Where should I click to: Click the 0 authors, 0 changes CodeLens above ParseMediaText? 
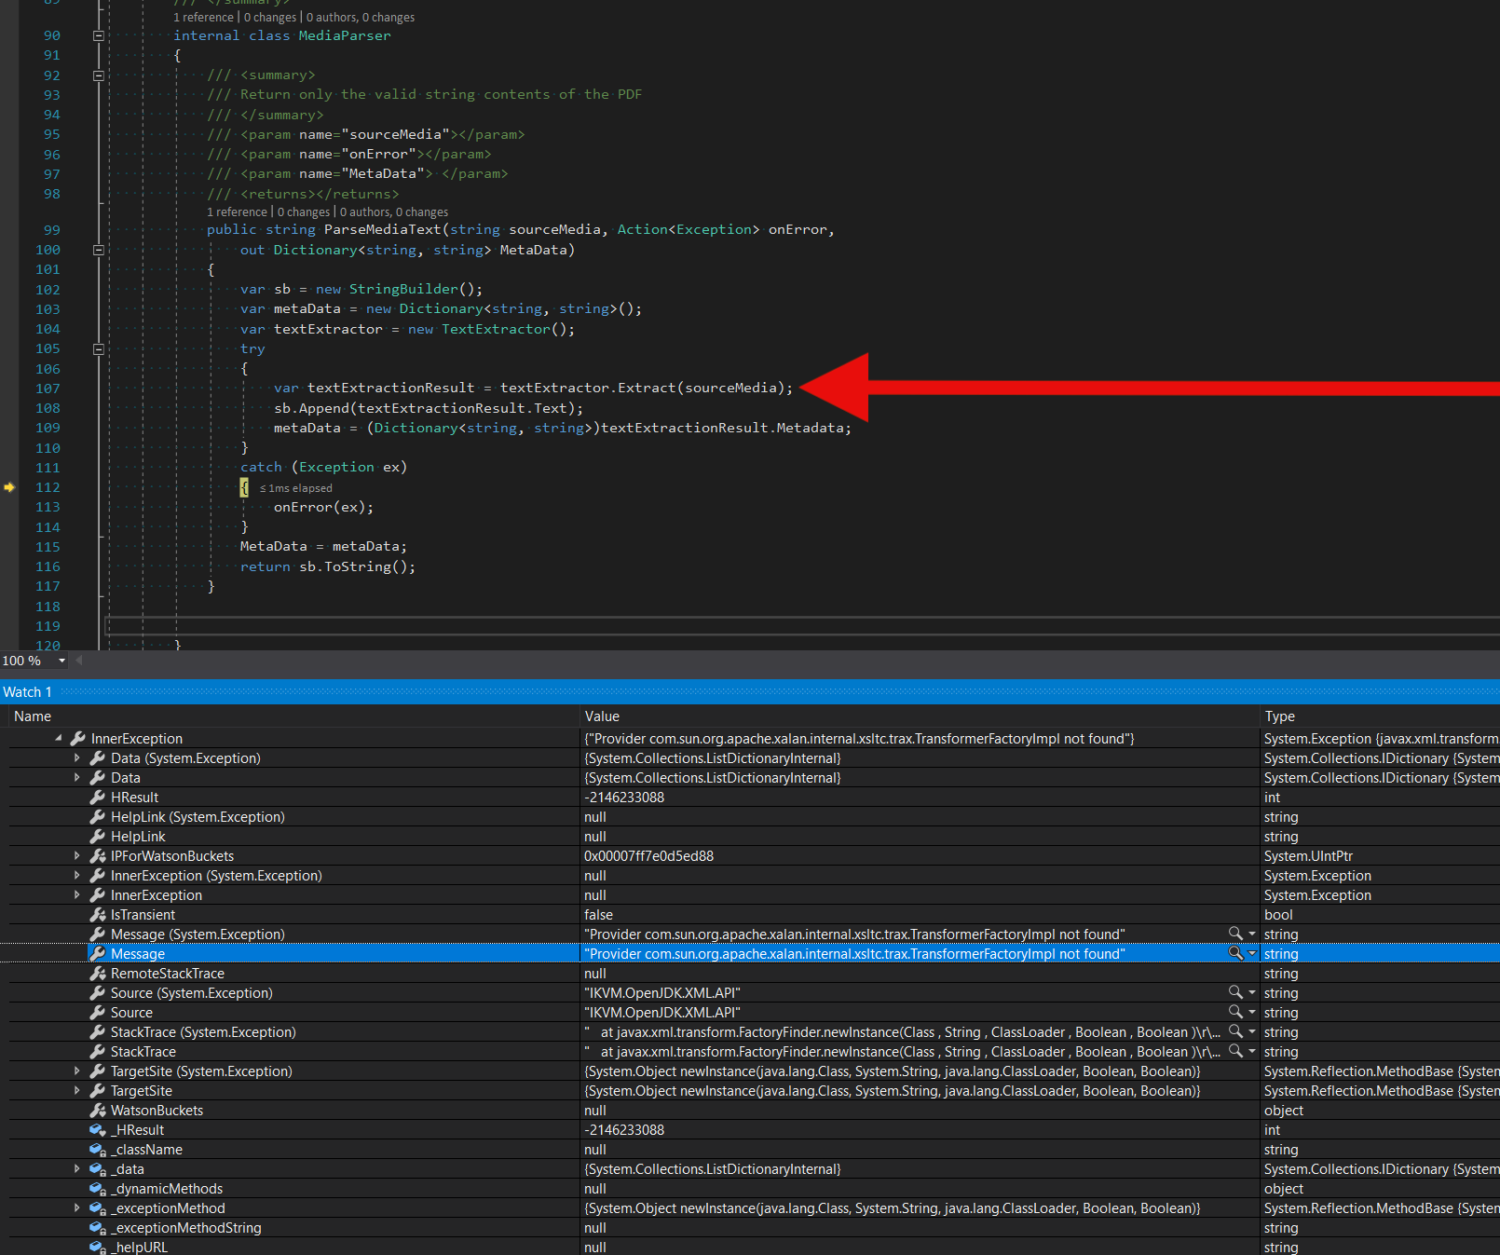[x=394, y=212]
